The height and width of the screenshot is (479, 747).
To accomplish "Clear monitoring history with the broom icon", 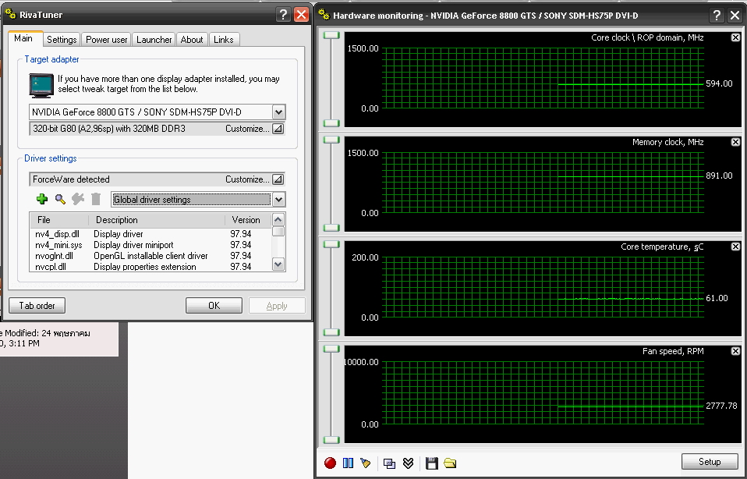I will [366, 463].
